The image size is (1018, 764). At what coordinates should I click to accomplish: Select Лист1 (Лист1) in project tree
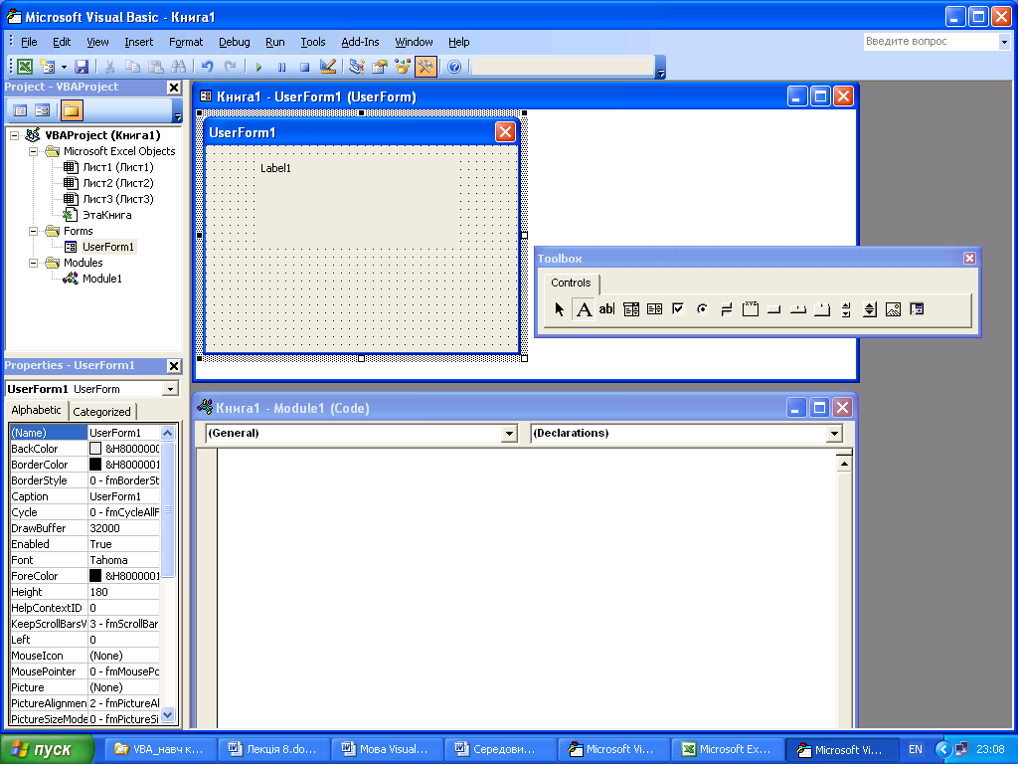(118, 167)
